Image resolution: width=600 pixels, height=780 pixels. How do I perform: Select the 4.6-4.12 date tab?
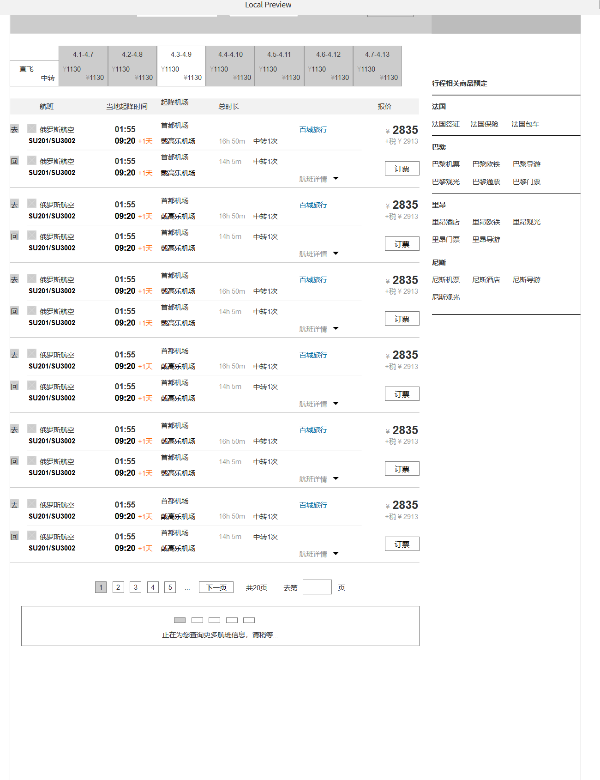(x=328, y=66)
